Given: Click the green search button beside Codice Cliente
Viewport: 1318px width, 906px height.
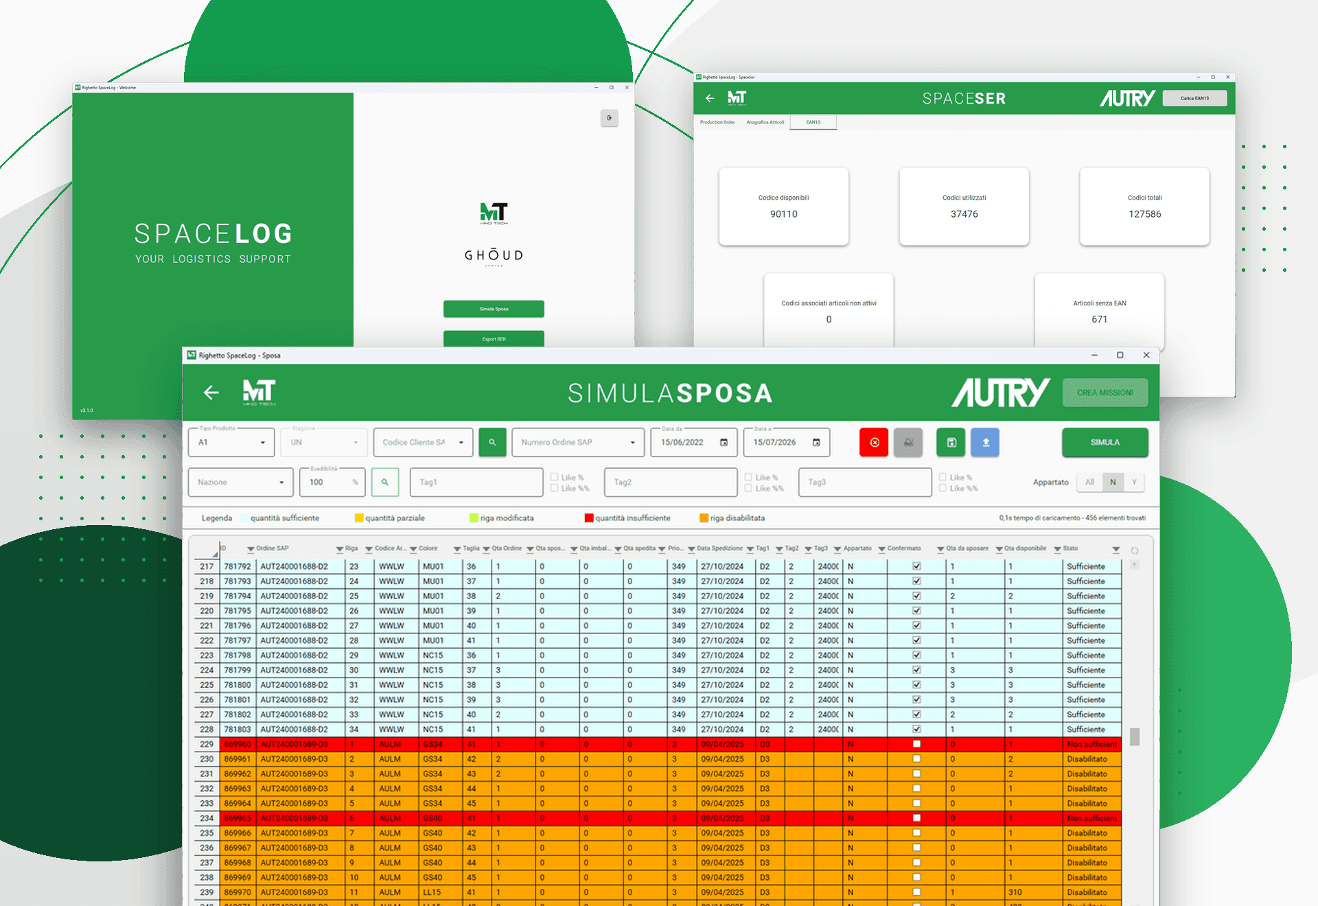Looking at the screenshot, I should click(492, 443).
